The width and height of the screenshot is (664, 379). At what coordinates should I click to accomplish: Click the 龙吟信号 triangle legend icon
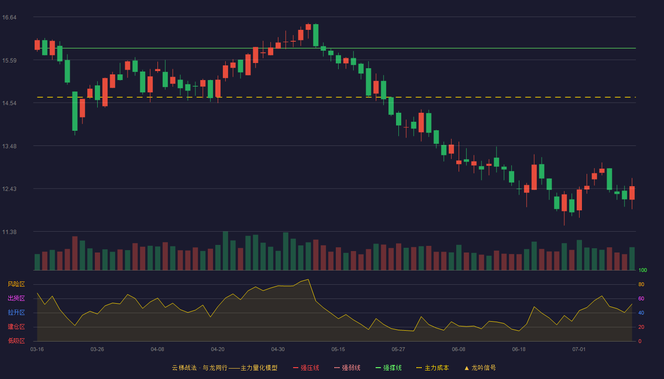tap(467, 368)
